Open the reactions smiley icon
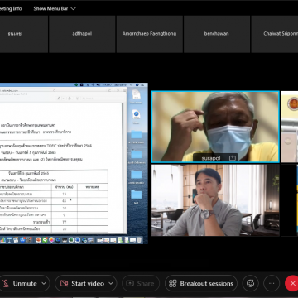 point(250,283)
